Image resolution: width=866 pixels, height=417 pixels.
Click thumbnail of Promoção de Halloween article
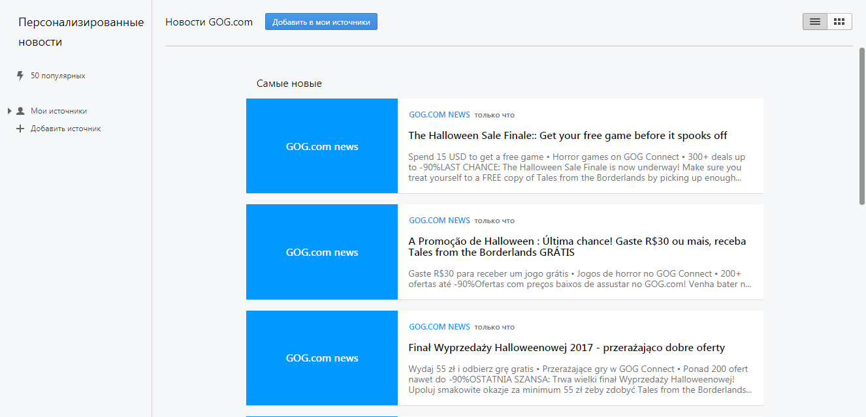(x=322, y=252)
